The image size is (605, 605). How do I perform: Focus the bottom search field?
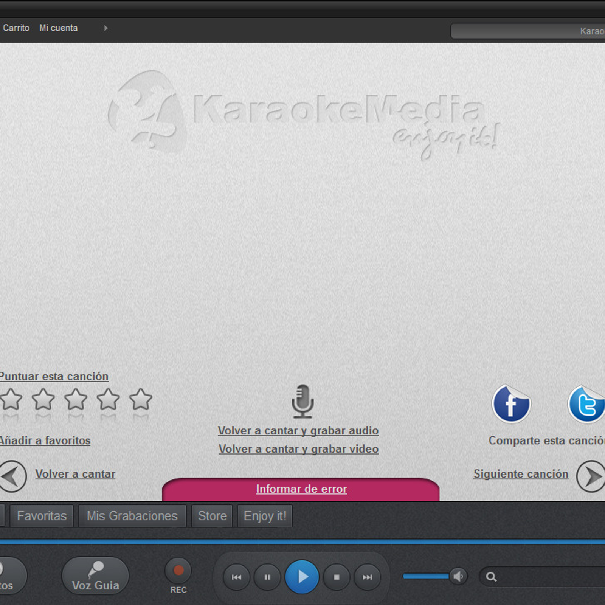[543, 577]
